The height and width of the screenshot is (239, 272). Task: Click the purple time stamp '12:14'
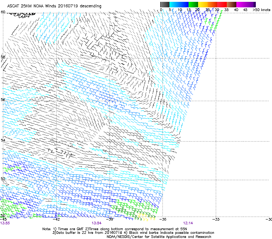(x=188, y=223)
